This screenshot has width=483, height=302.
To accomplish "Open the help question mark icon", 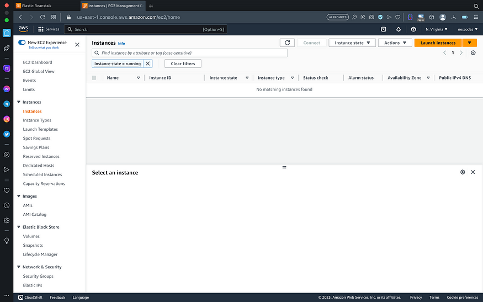I will tap(413, 29).
